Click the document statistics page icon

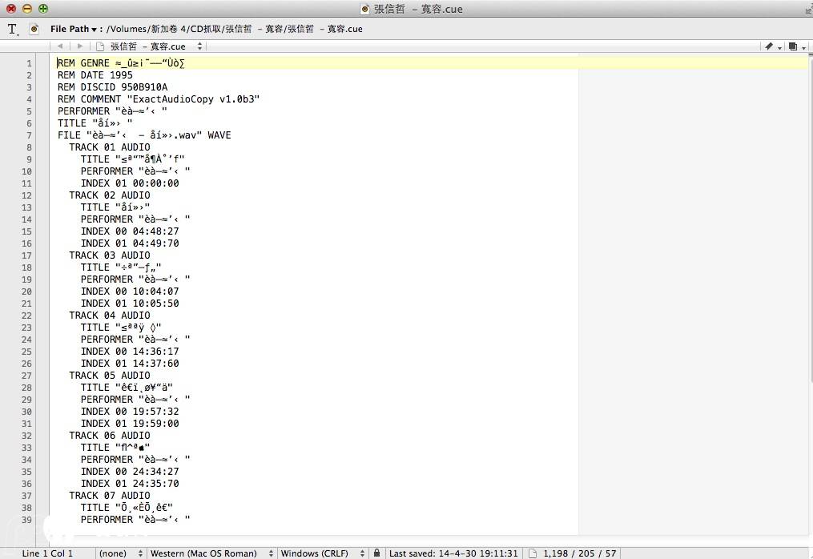(533, 553)
